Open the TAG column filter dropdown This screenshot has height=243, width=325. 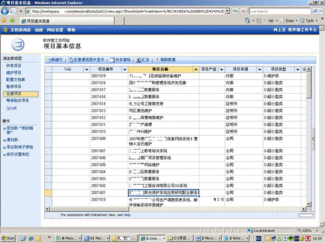[x=87, y=70]
